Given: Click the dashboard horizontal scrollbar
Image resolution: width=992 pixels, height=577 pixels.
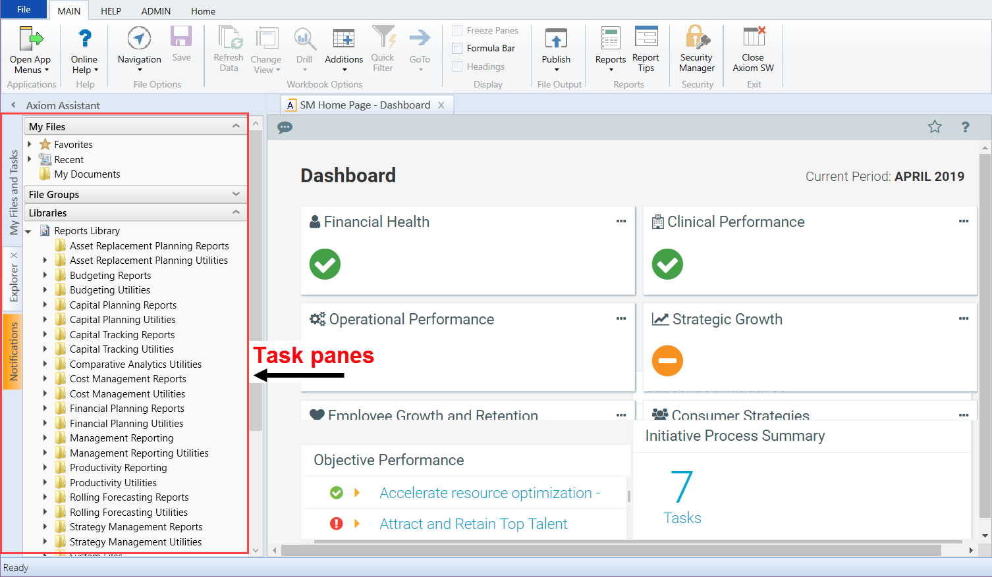Looking at the screenshot, I should coord(613,550).
